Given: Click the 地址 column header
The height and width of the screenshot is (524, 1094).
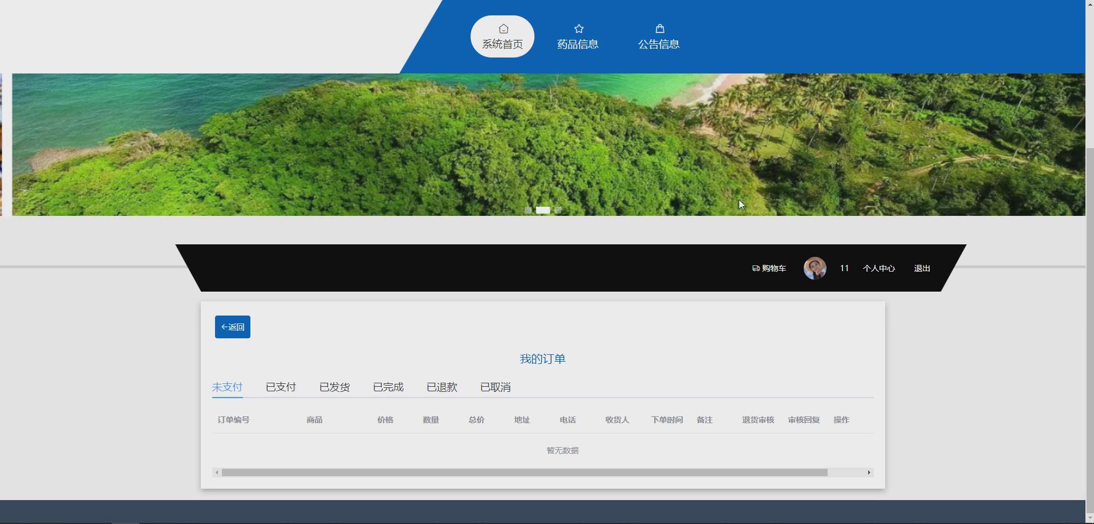Looking at the screenshot, I should [522, 420].
